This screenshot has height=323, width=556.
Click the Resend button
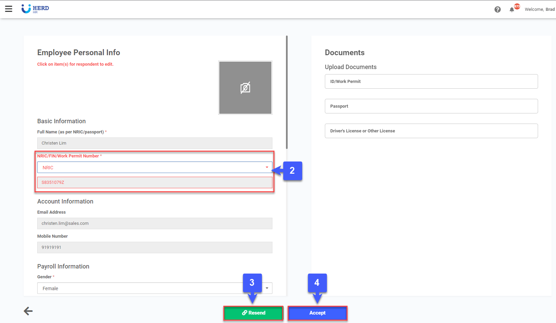pyautogui.click(x=253, y=313)
